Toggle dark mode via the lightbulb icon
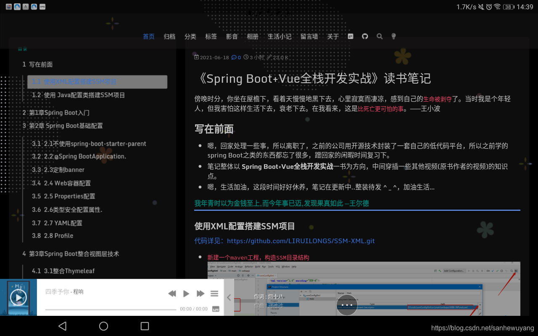This screenshot has width=538, height=336. click(393, 37)
